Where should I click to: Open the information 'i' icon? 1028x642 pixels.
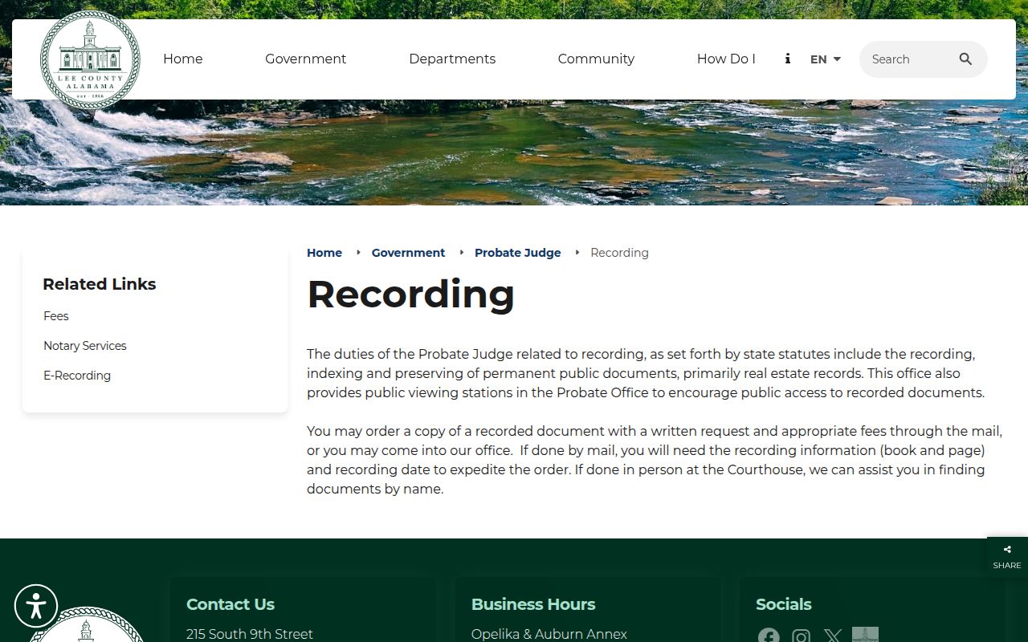(788, 59)
